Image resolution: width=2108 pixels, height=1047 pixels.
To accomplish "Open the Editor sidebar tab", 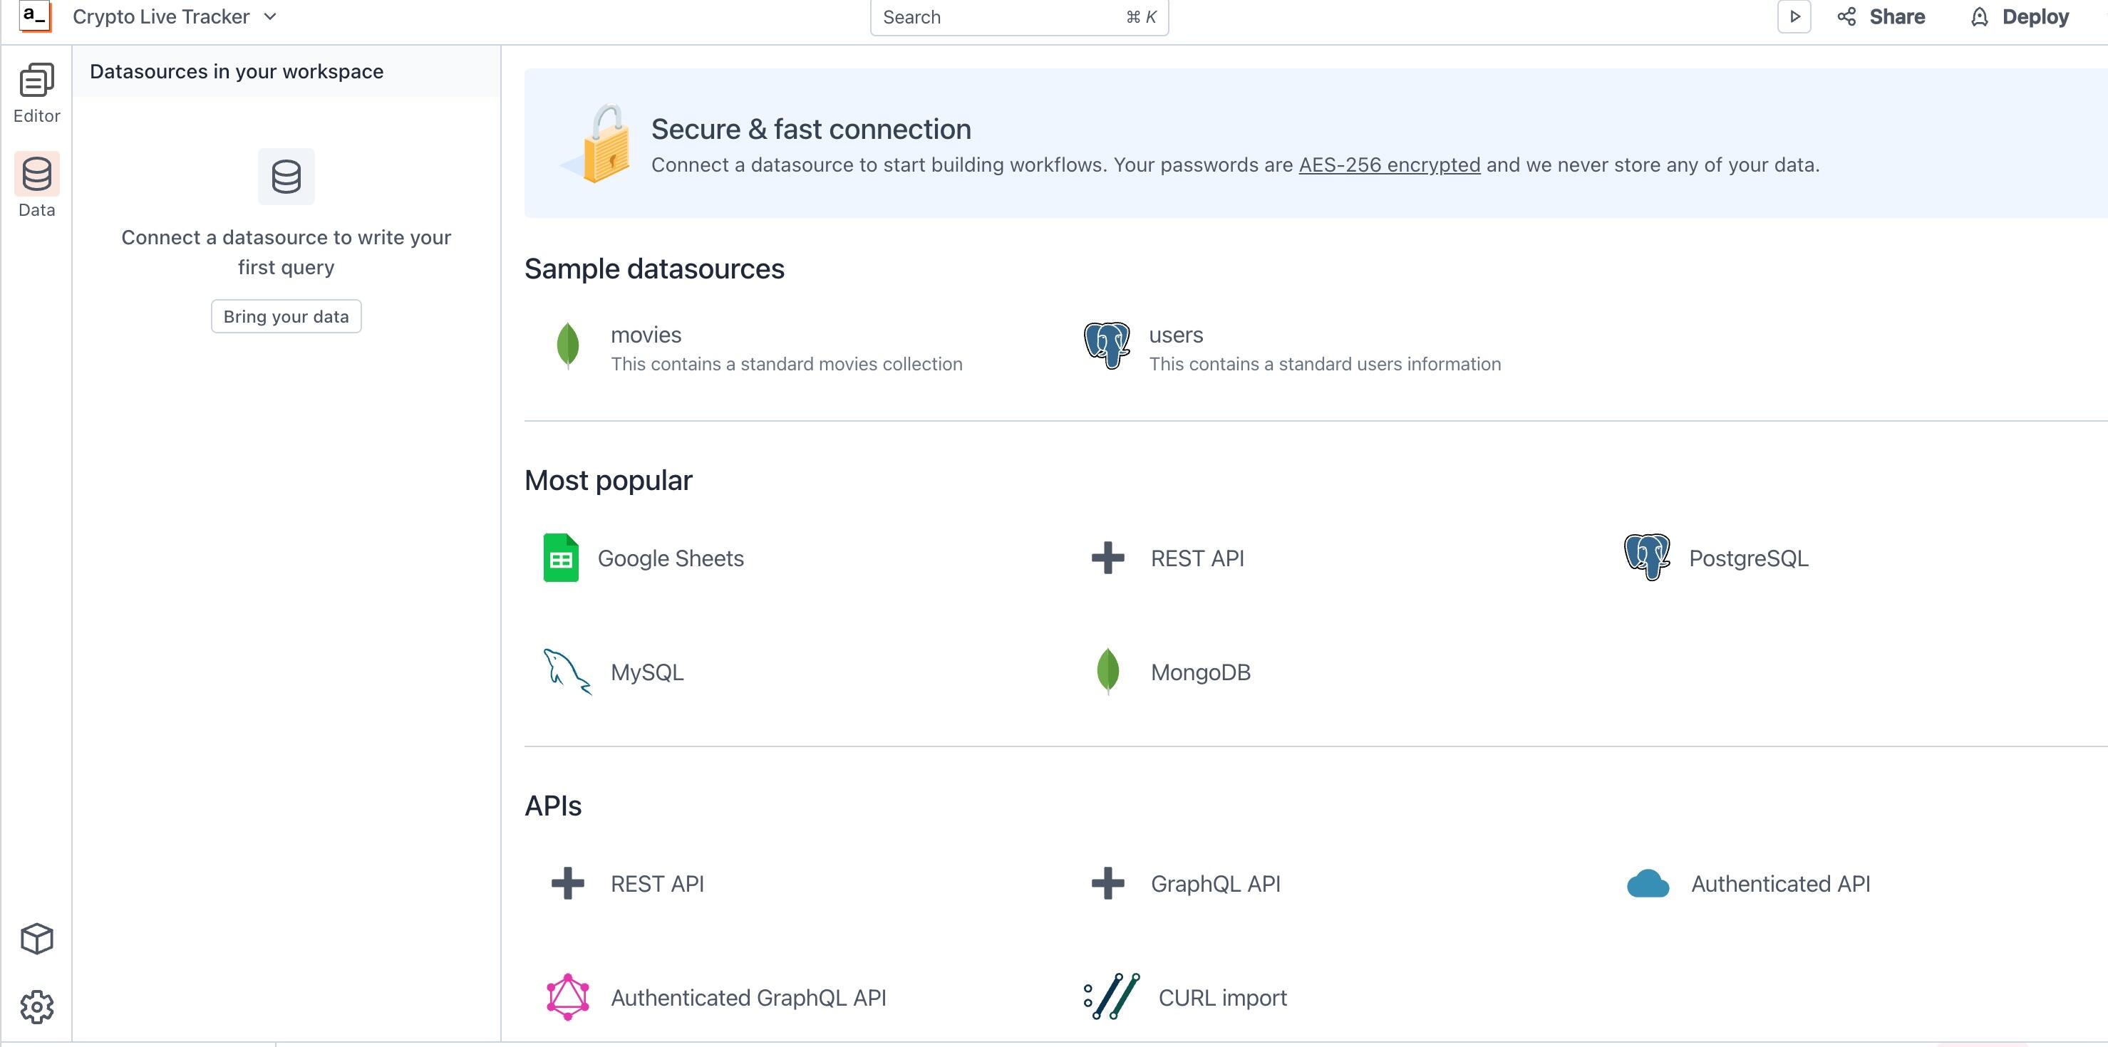I will [x=36, y=93].
